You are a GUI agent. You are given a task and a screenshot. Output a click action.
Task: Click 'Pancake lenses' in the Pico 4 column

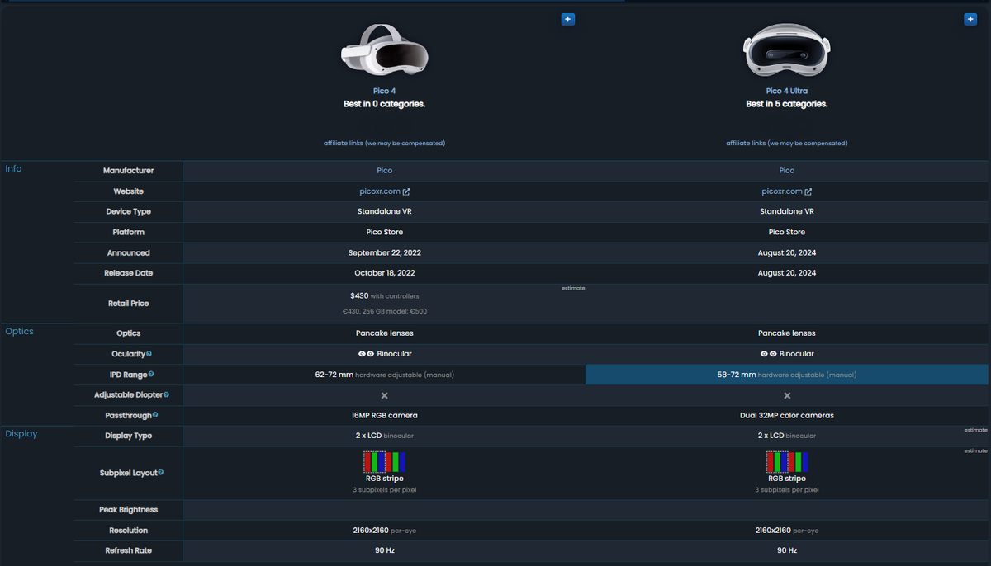pos(384,333)
